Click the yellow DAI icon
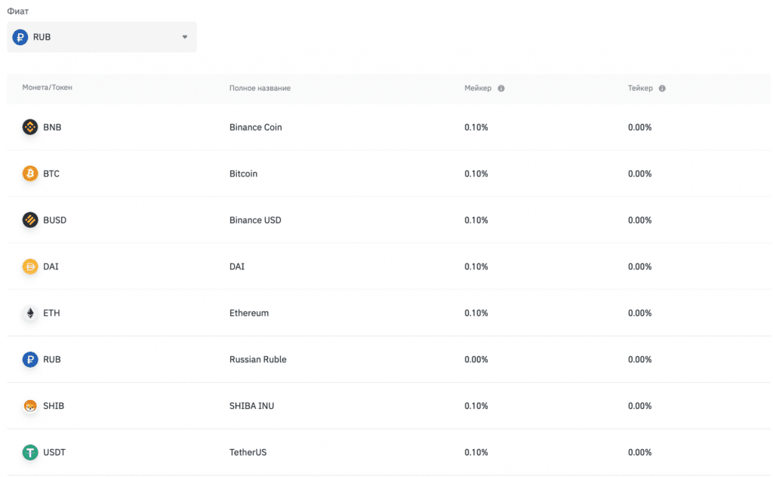 click(x=30, y=266)
